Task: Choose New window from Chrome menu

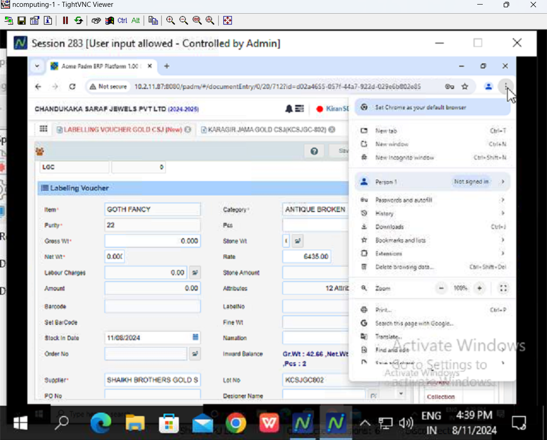Action: tap(433, 144)
